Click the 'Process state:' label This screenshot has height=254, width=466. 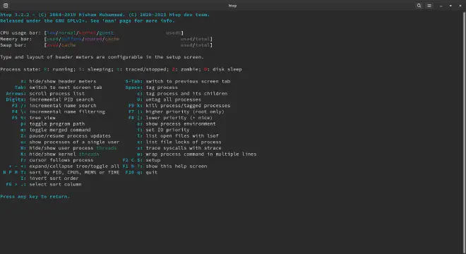20,69
